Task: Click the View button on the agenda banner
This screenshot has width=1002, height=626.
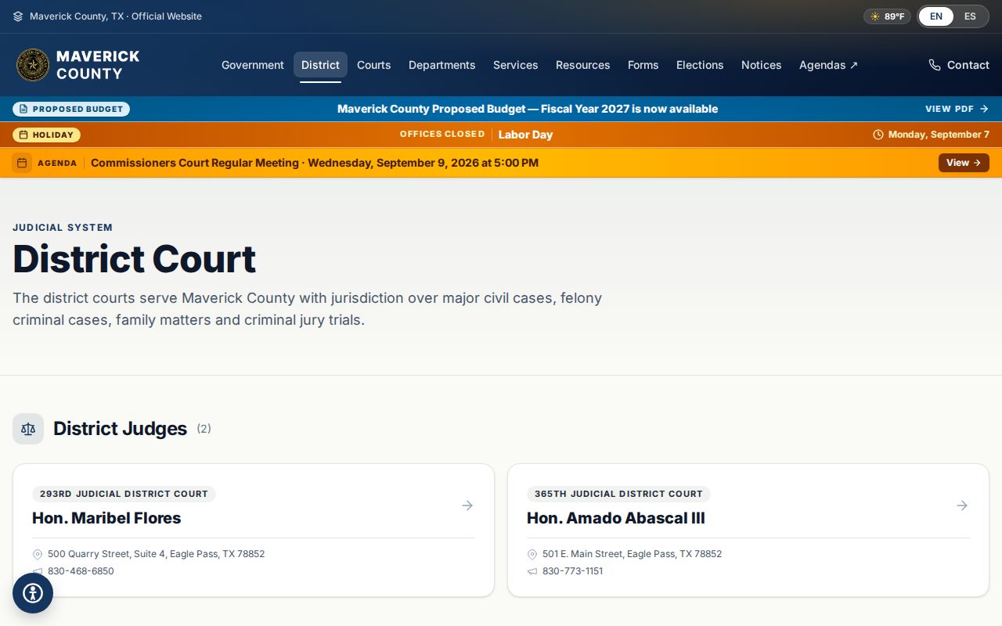Action: coord(964,163)
